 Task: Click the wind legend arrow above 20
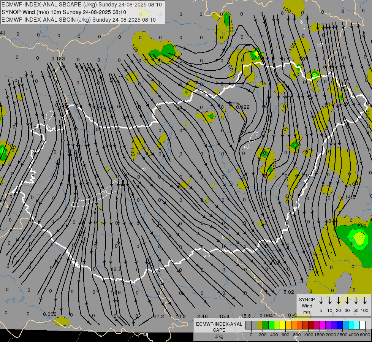pyautogui.click(x=338, y=301)
